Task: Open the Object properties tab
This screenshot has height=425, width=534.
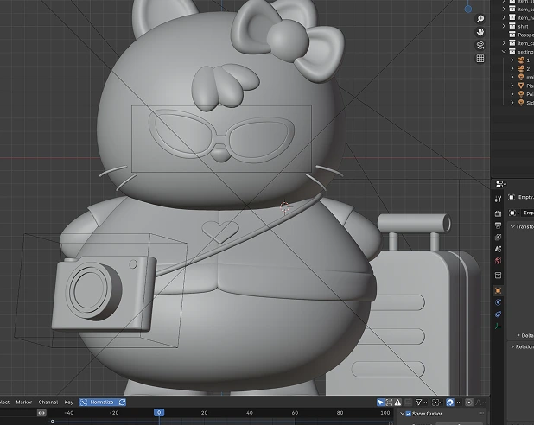Action: pos(499,291)
